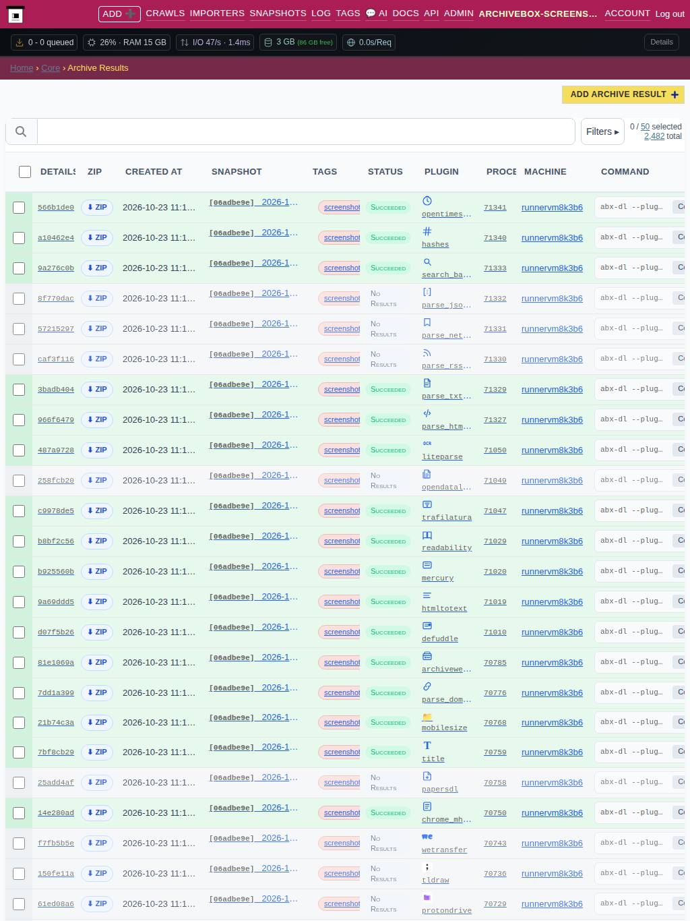Click the readability book plugin icon
Screen dimensions: 690x921
[427, 535]
